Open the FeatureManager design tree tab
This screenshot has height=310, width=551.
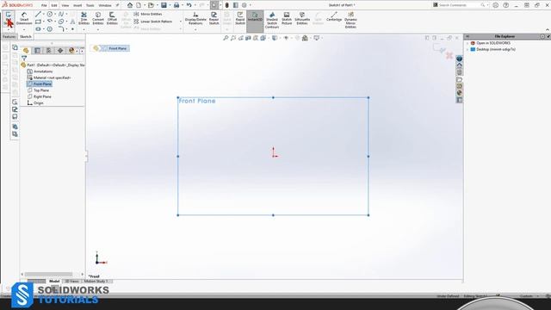point(26,51)
